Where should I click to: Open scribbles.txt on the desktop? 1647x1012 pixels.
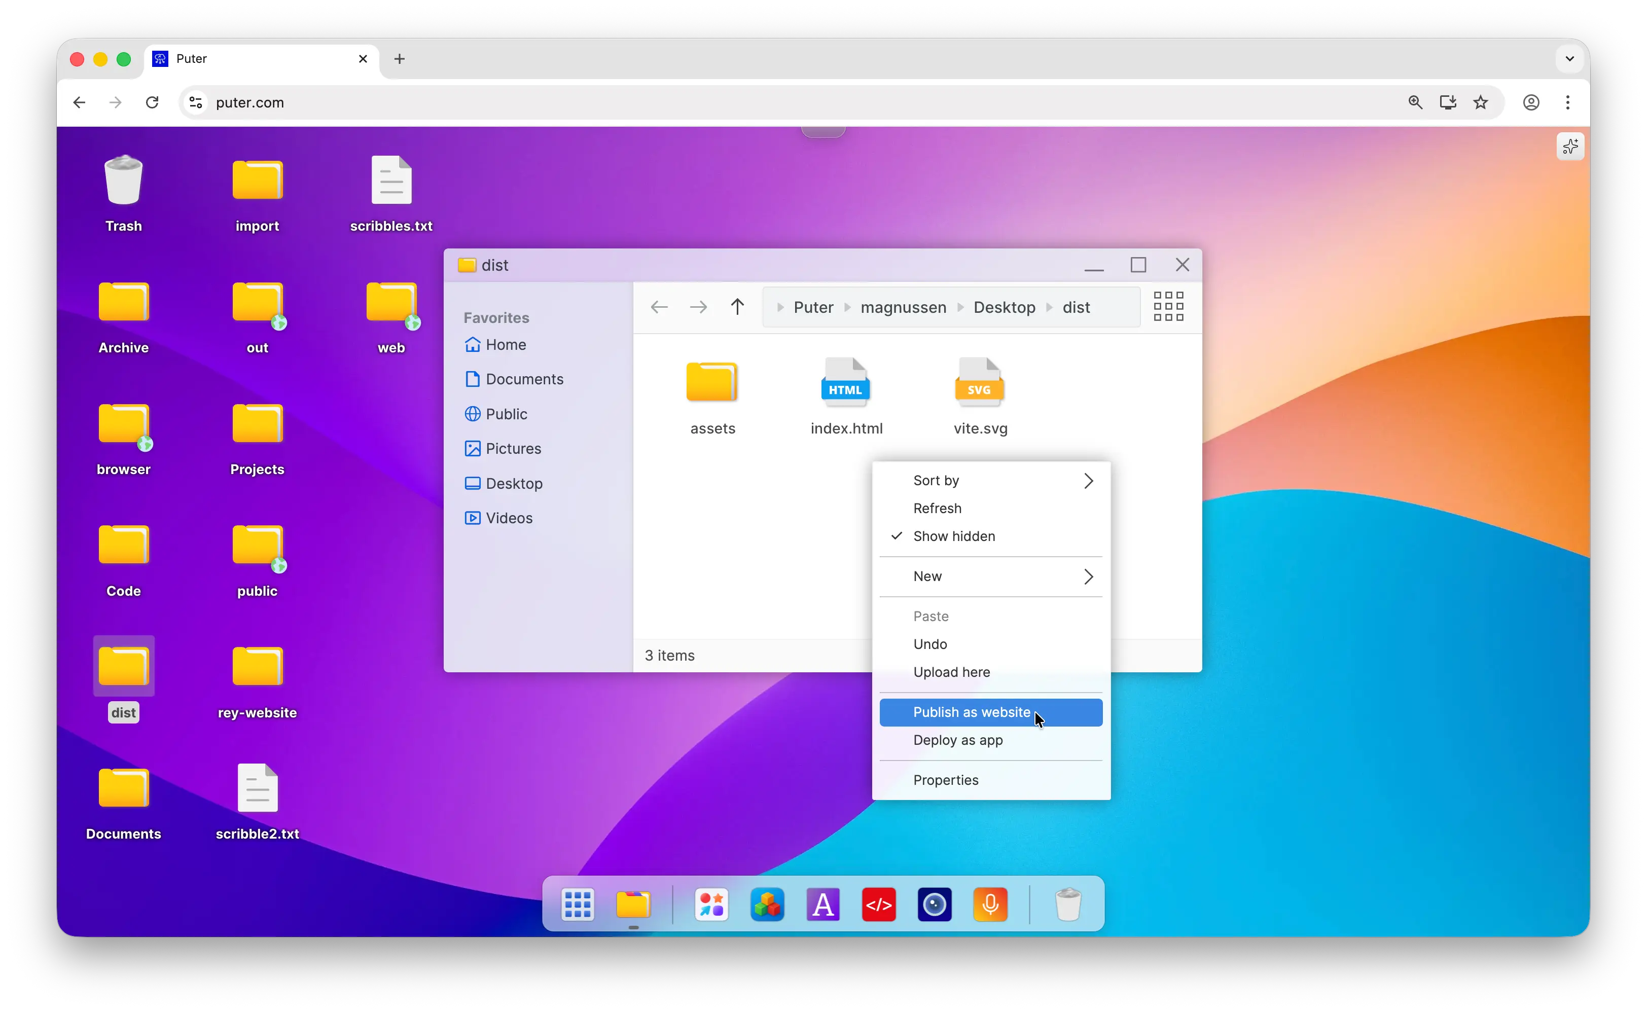pyautogui.click(x=391, y=179)
